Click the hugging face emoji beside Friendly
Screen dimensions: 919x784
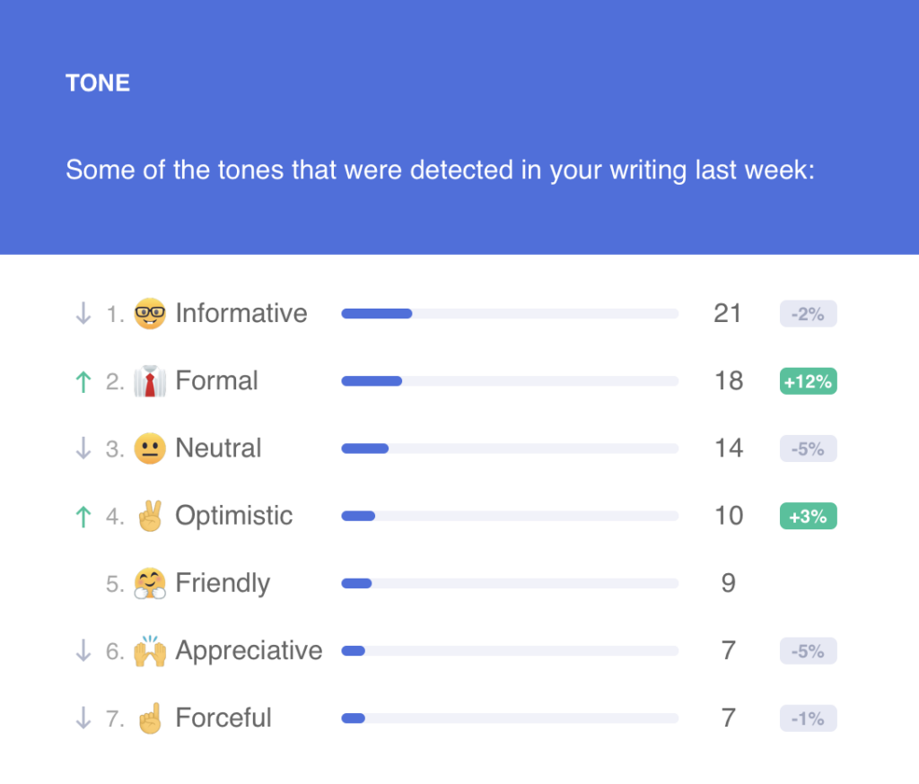tap(150, 583)
